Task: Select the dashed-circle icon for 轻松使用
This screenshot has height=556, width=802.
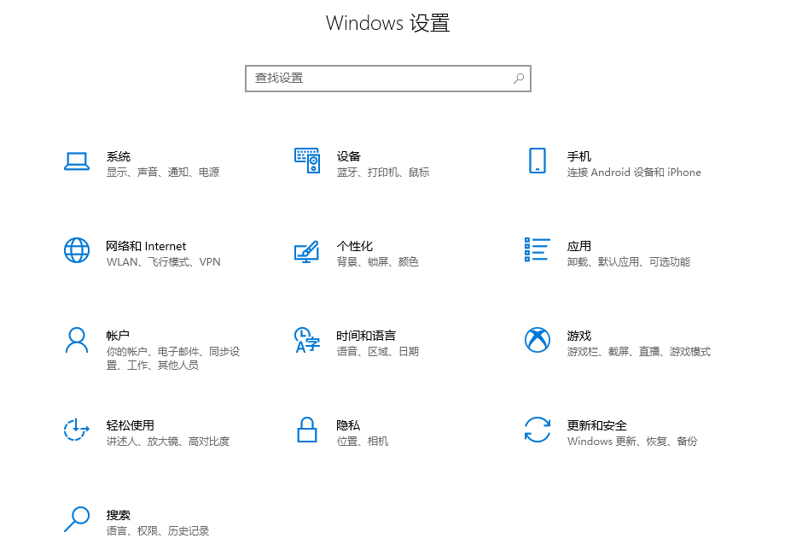Action: [x=77, y=430]
